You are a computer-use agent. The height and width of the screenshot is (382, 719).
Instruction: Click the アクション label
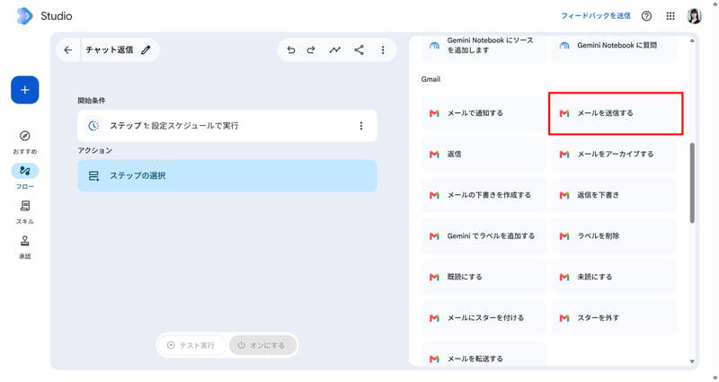[95, 150]
